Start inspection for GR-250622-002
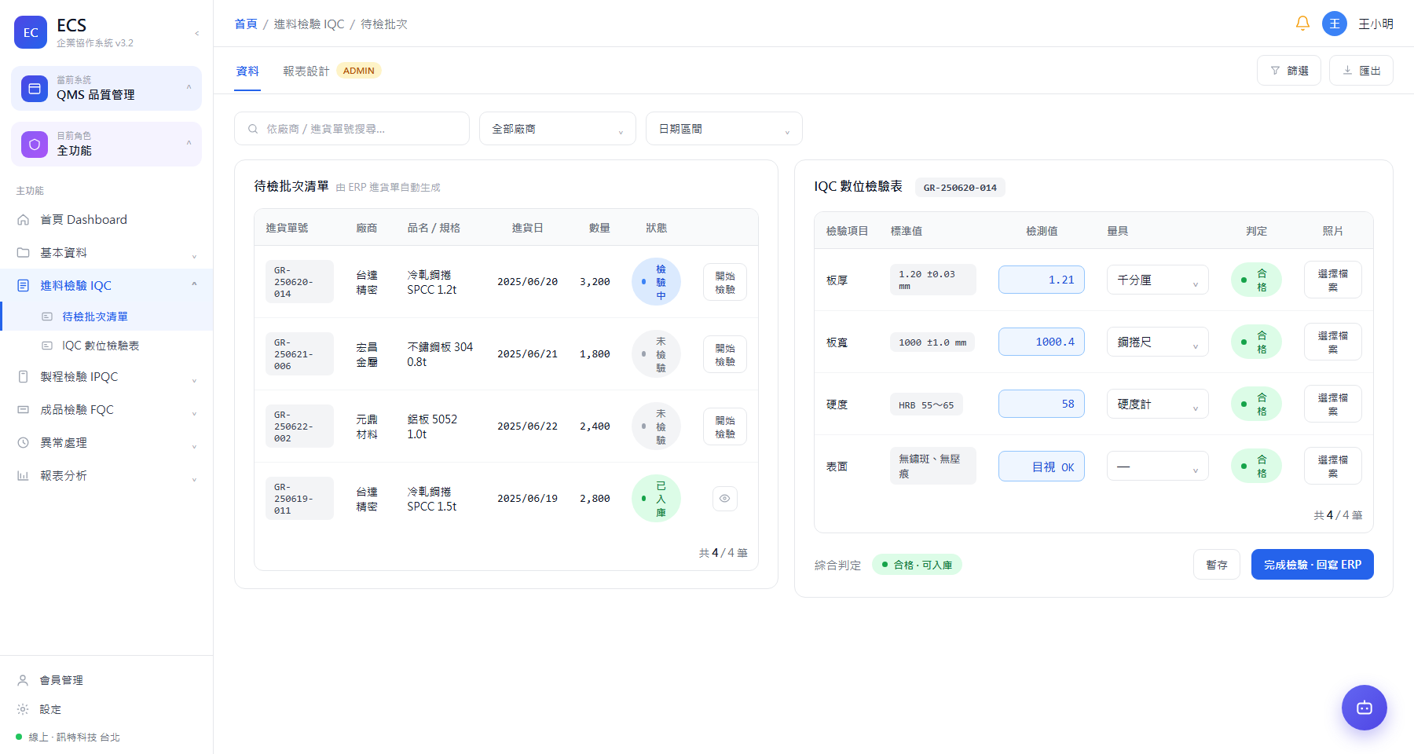 pos(725,426)
